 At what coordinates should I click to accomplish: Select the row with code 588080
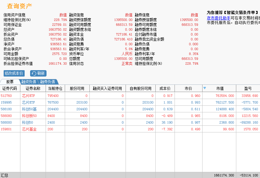pos(130,116)
